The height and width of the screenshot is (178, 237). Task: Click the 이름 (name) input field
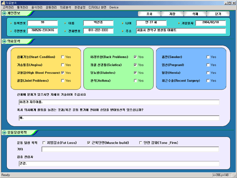point(98,23)
